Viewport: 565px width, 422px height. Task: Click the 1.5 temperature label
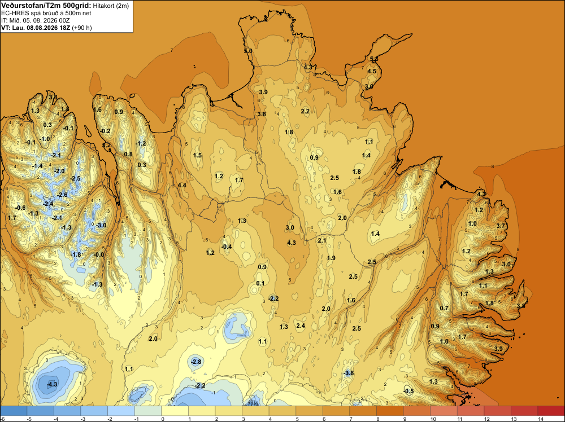click(197, 155)
